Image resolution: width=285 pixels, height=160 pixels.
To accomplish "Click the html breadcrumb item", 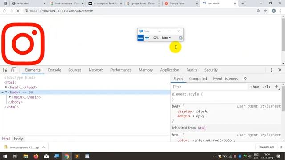I will click(6, 139).
